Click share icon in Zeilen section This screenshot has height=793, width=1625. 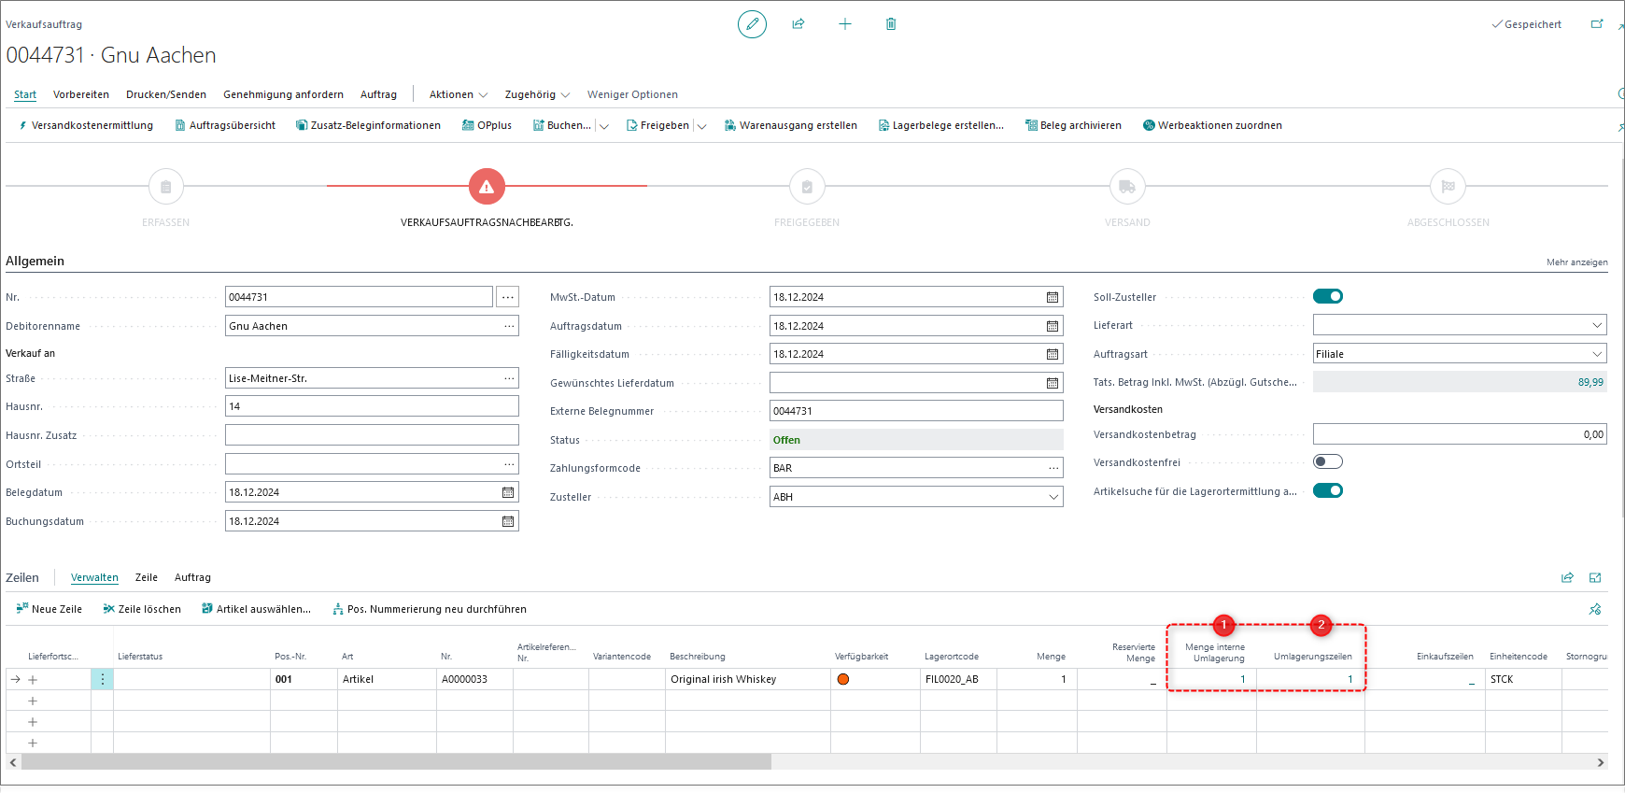1567,577
